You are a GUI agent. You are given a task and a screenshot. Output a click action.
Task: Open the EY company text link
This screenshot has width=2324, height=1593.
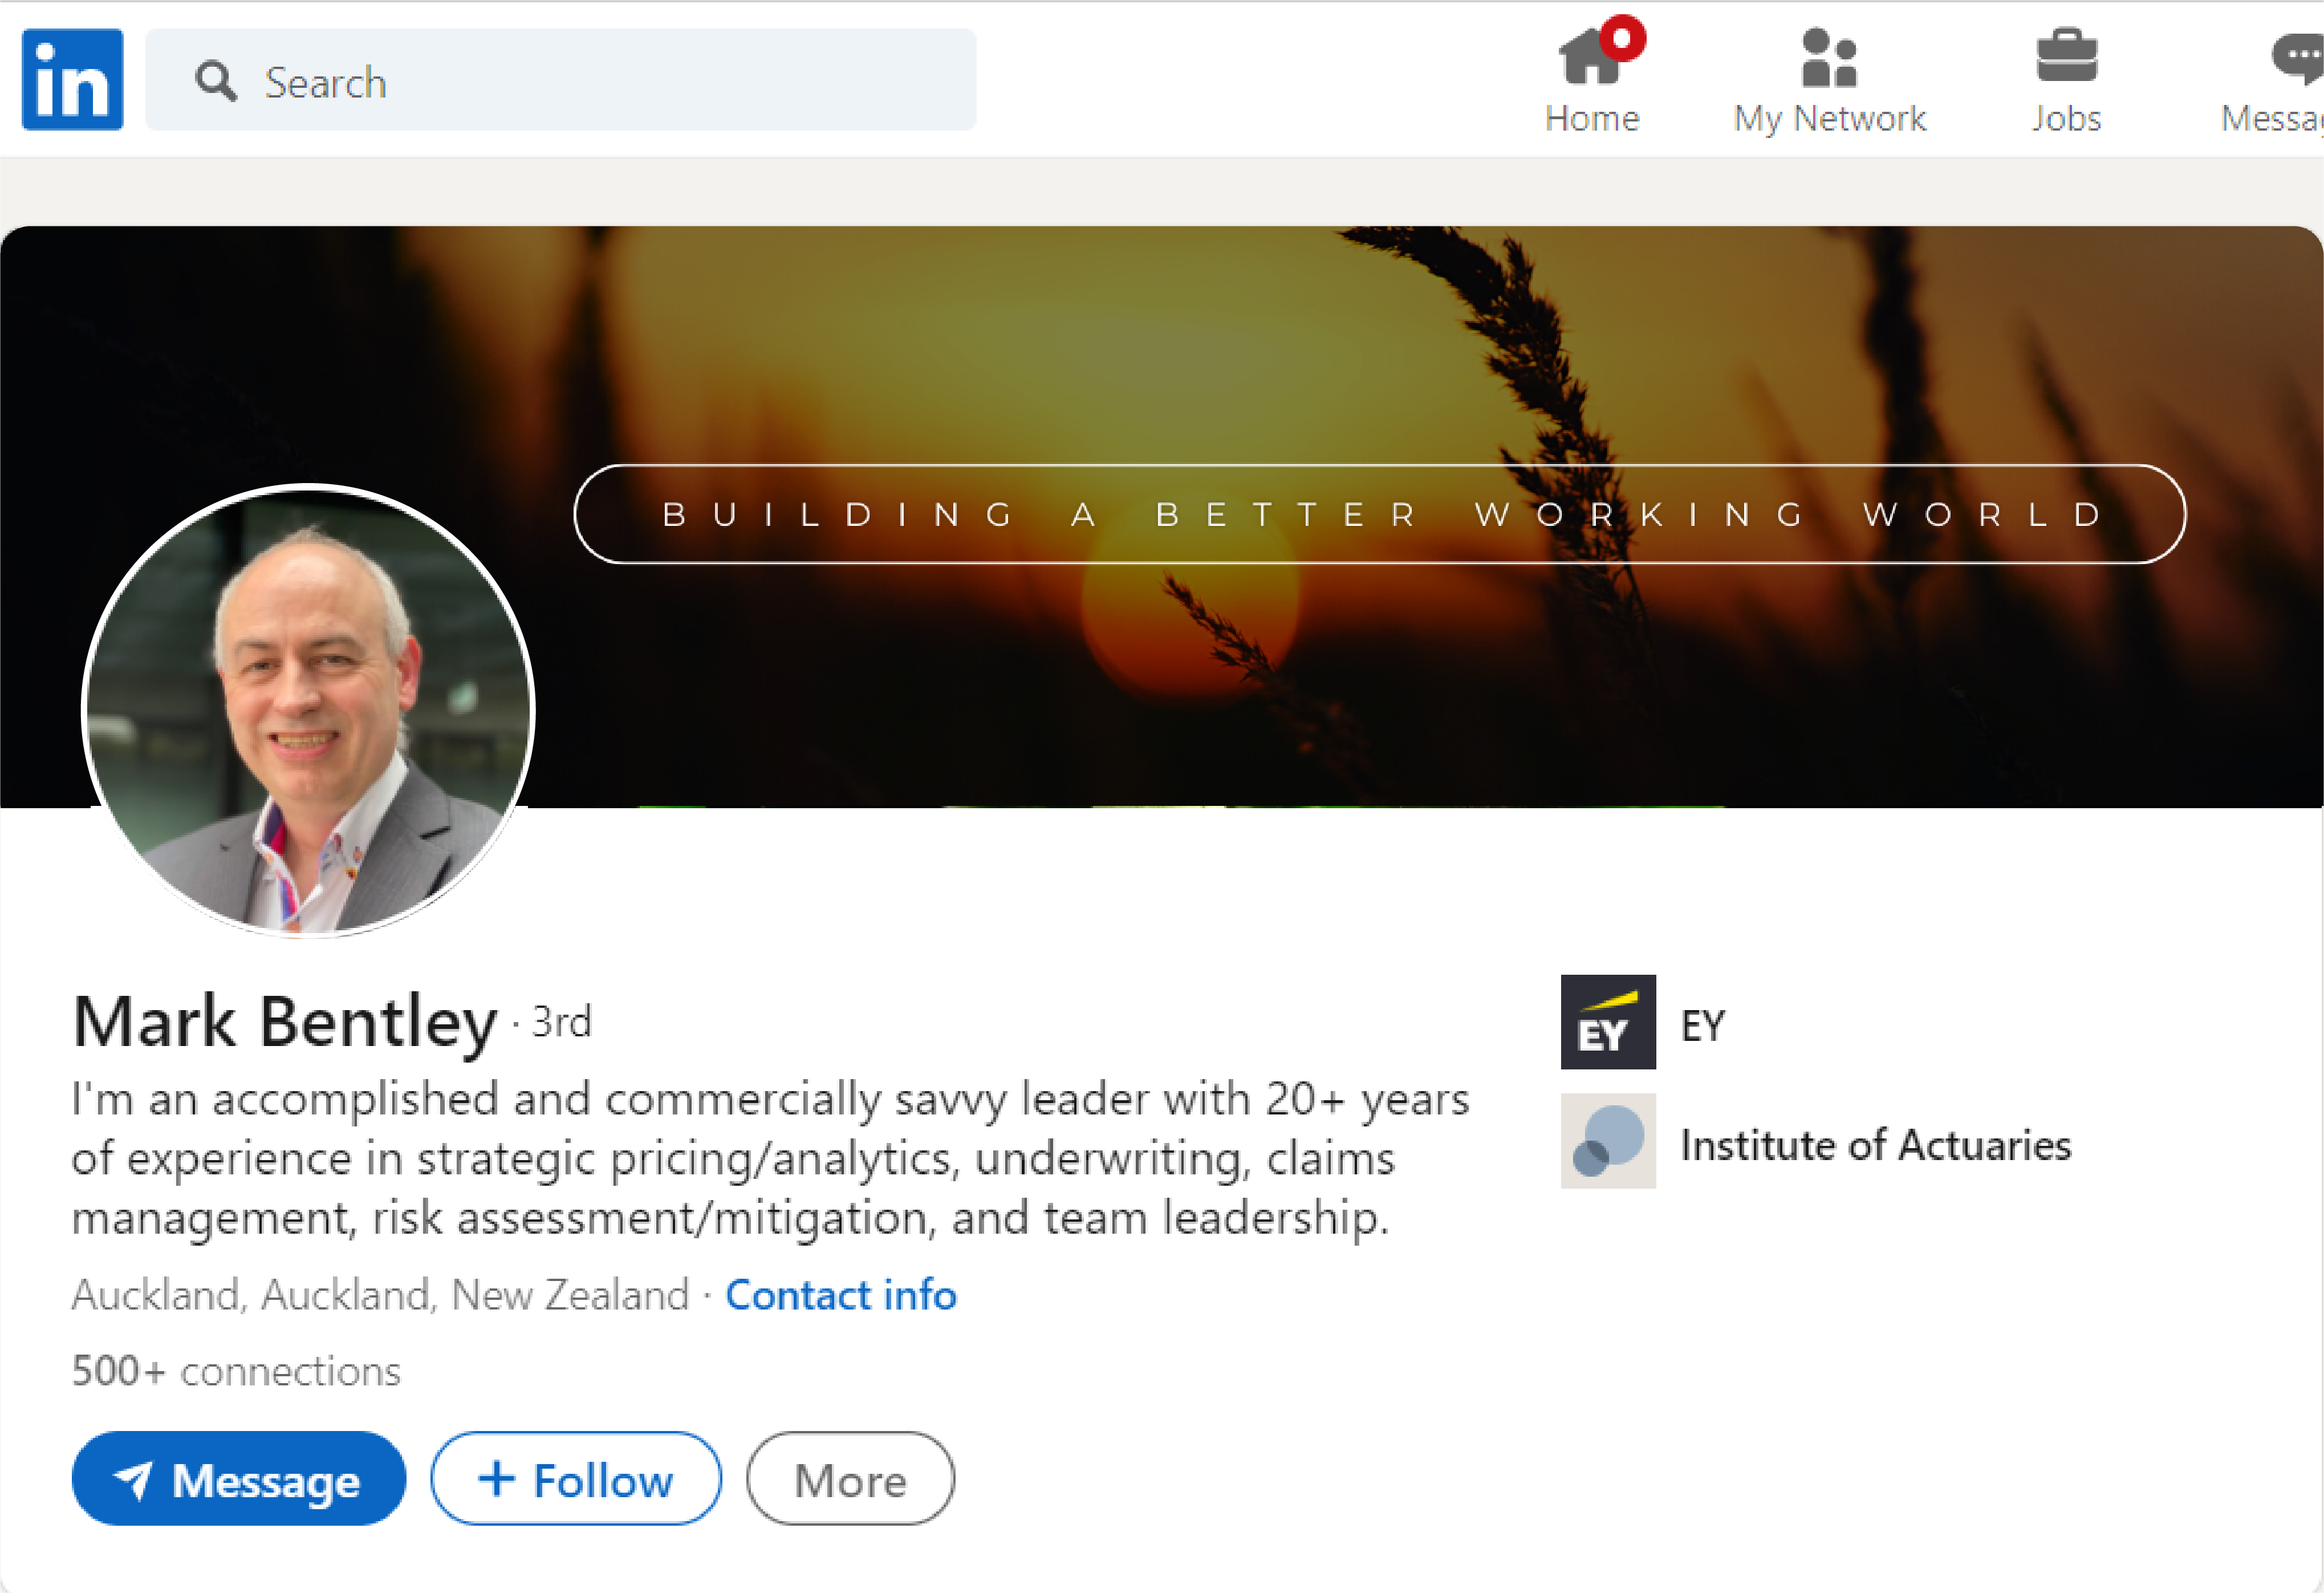pyautogui.click(x=1702, y=1025)
